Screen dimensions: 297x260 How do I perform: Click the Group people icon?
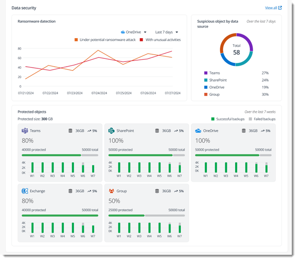coord(112,191)
